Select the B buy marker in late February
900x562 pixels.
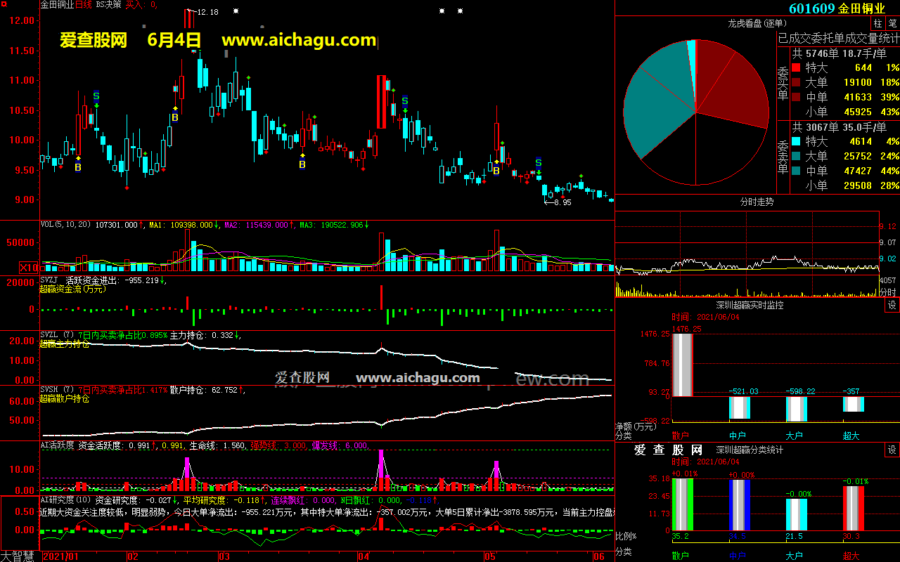[175, 118]
